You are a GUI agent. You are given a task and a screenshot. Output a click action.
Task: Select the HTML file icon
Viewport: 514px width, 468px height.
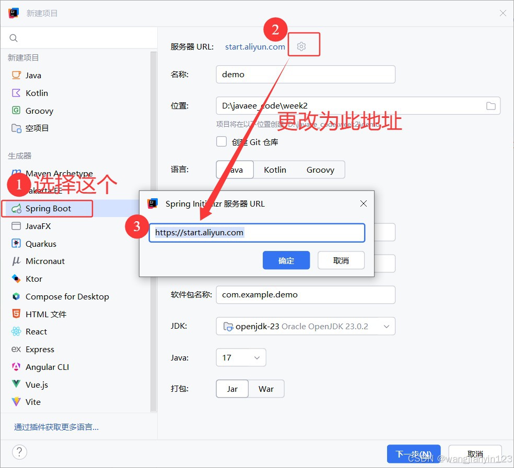click(16, 314)
